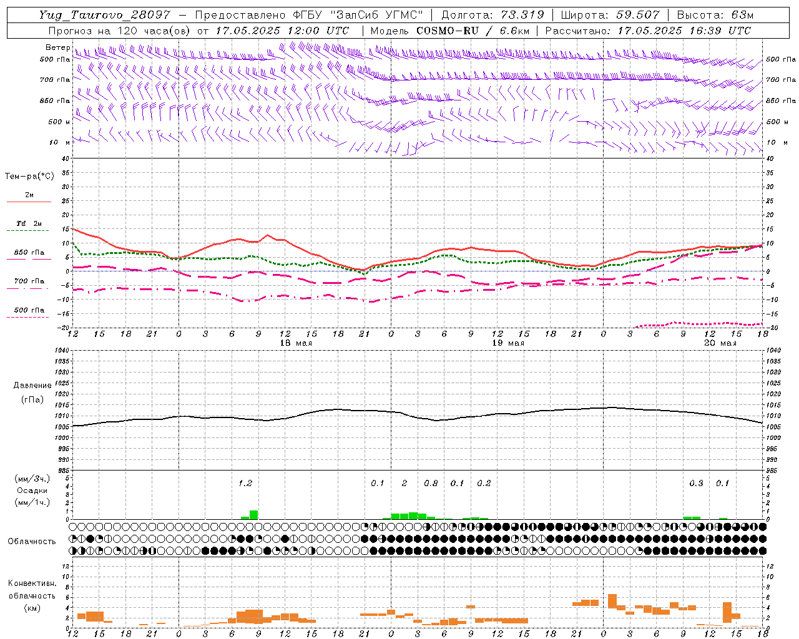This screenshot has width=799, height=639.
Task: Click the Td 2м legend label
Action: coord(29,223)
